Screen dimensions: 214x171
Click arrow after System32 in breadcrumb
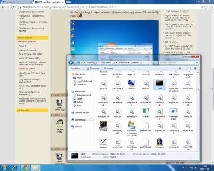point(141,62)
